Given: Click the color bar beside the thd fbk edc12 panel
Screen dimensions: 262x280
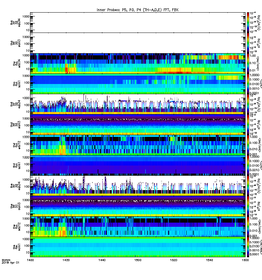Looking at the screenshot, I should [248, 145].
